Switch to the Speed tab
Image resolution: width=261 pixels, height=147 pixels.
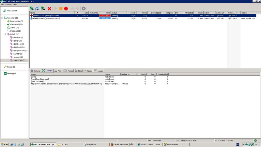(x=88, y=71)
